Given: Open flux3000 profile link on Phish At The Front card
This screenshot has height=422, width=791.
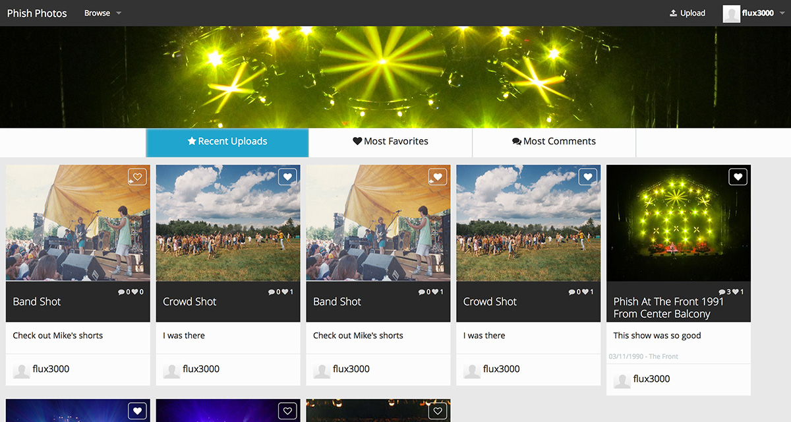Looking at the screenshot, I should click(x=651, y=378).
